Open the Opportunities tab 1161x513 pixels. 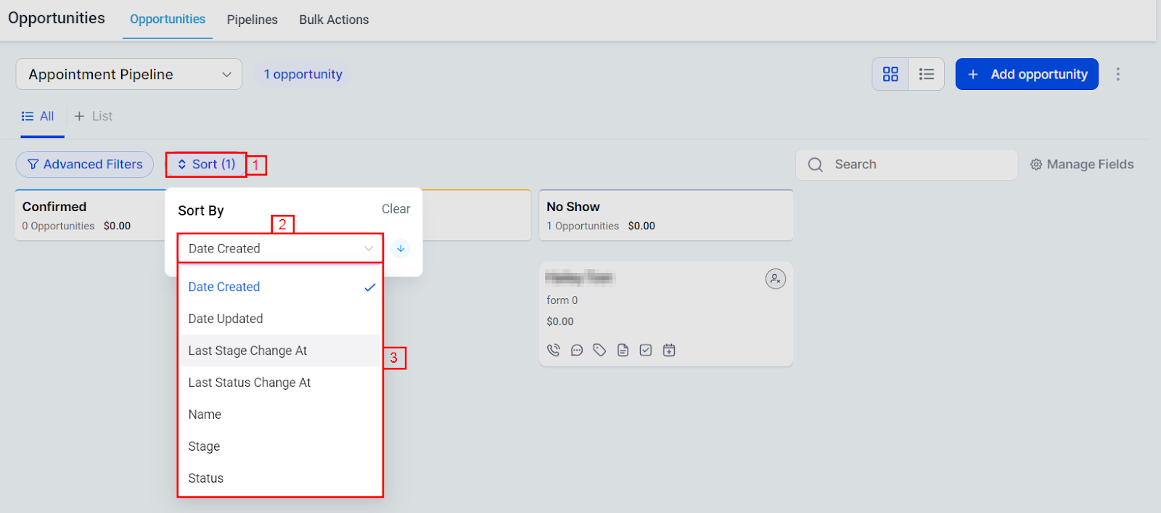[168, 20]
